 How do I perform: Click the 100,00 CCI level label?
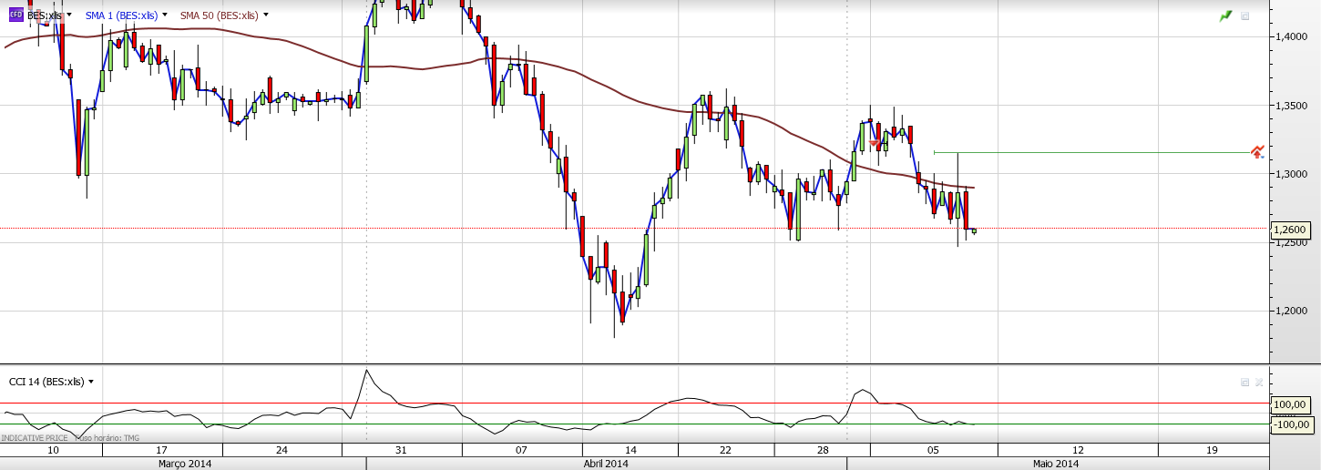1291,404
